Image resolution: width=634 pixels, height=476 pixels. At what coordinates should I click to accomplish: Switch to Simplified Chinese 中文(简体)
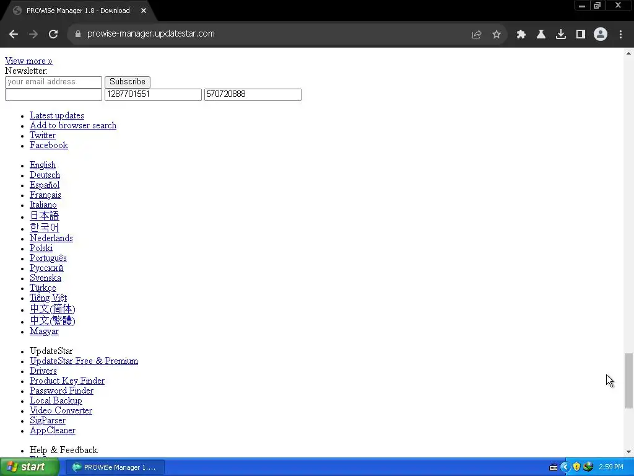[x=52, y=309]
